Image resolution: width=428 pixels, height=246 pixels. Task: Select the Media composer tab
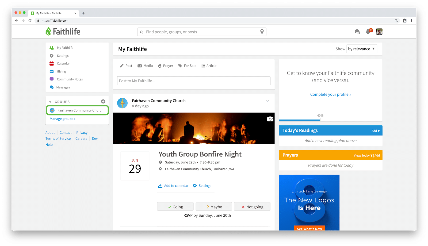(x=145, y=66)
